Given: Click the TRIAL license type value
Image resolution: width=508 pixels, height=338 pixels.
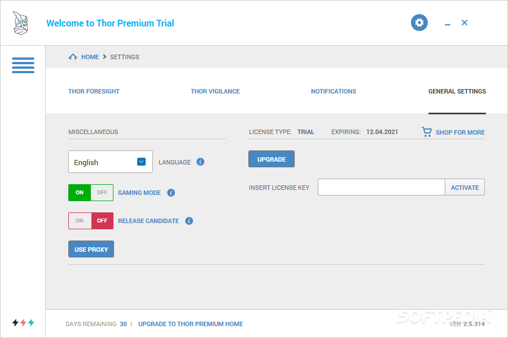Looking at the screenshot, I should tap(306, 132).
